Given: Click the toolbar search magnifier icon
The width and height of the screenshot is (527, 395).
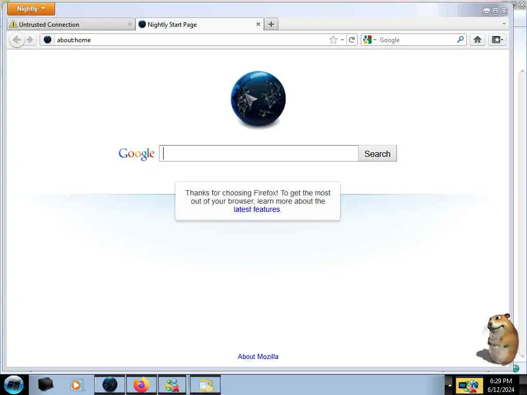Looking at the screenshot, I should click(461, 40).
